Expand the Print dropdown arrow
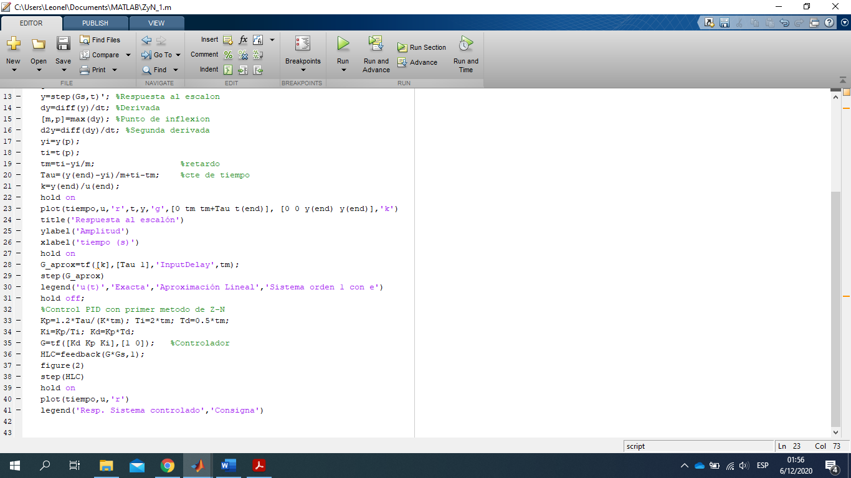 coord(113,70)
